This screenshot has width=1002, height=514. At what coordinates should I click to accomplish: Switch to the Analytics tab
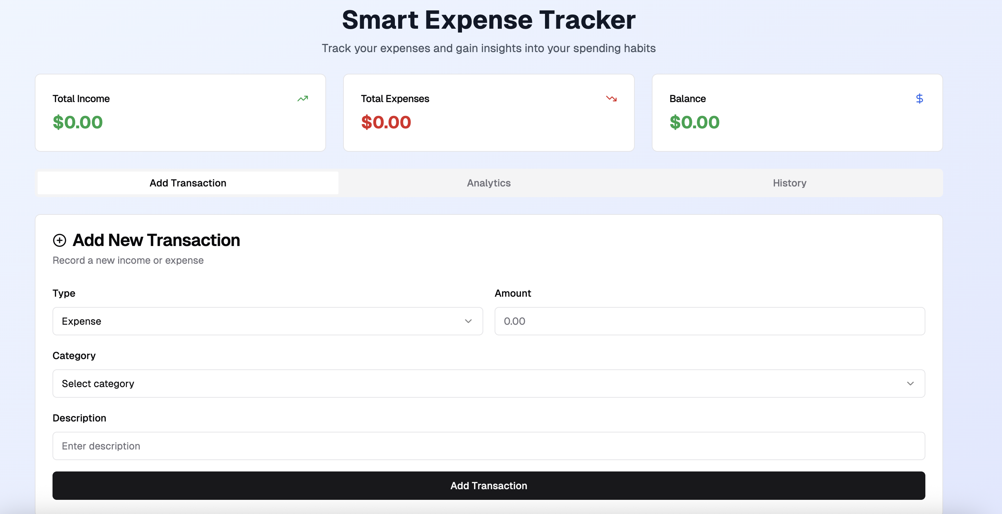click(x=489, y=183)
